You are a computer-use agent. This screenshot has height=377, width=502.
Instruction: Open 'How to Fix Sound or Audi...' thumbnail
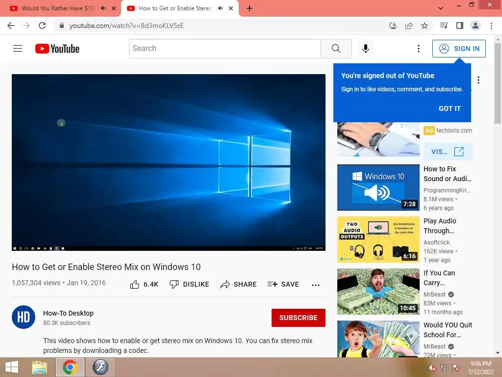[x=378, y=188]
